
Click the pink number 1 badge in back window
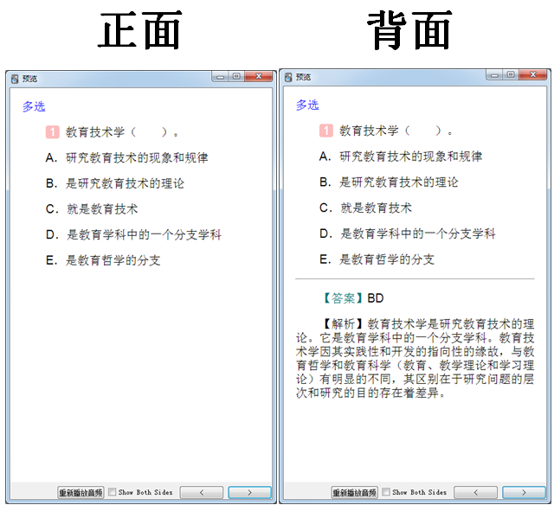(326, 131)
